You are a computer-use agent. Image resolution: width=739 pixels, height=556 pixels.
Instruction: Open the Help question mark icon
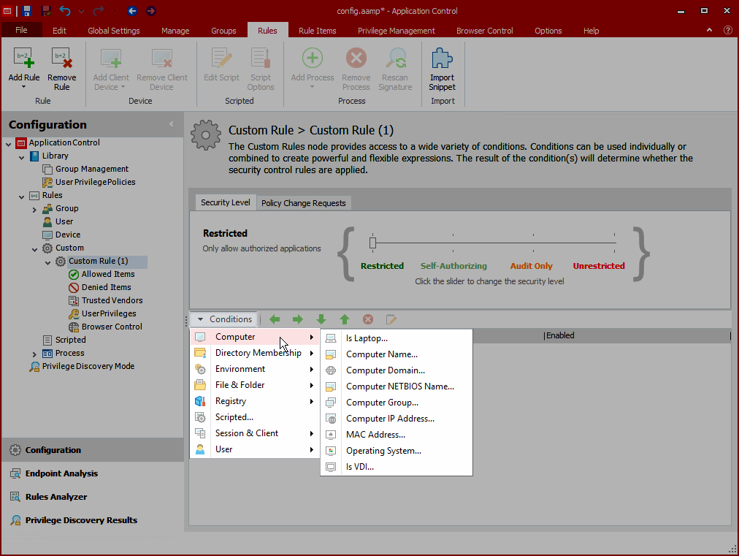(x=727, y=31)
